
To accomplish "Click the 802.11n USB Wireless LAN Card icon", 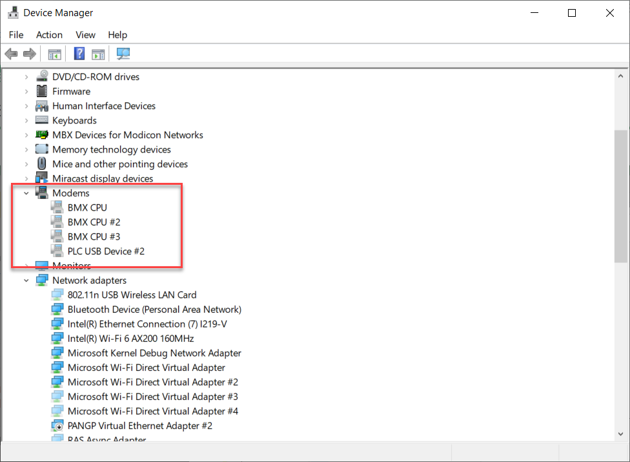I will pos(57,295).
